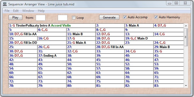This screenshot has height=97, width=194.
Task: Click the first 'from' measure input field
Action: (41, 18)
